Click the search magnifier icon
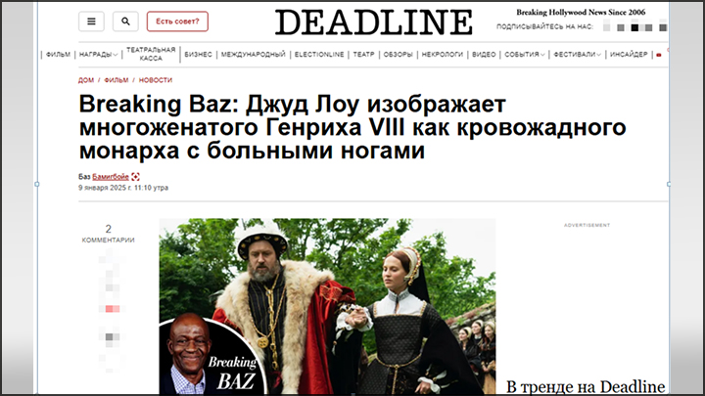Screen dimensions: 705x396 [x=125, y=22]
